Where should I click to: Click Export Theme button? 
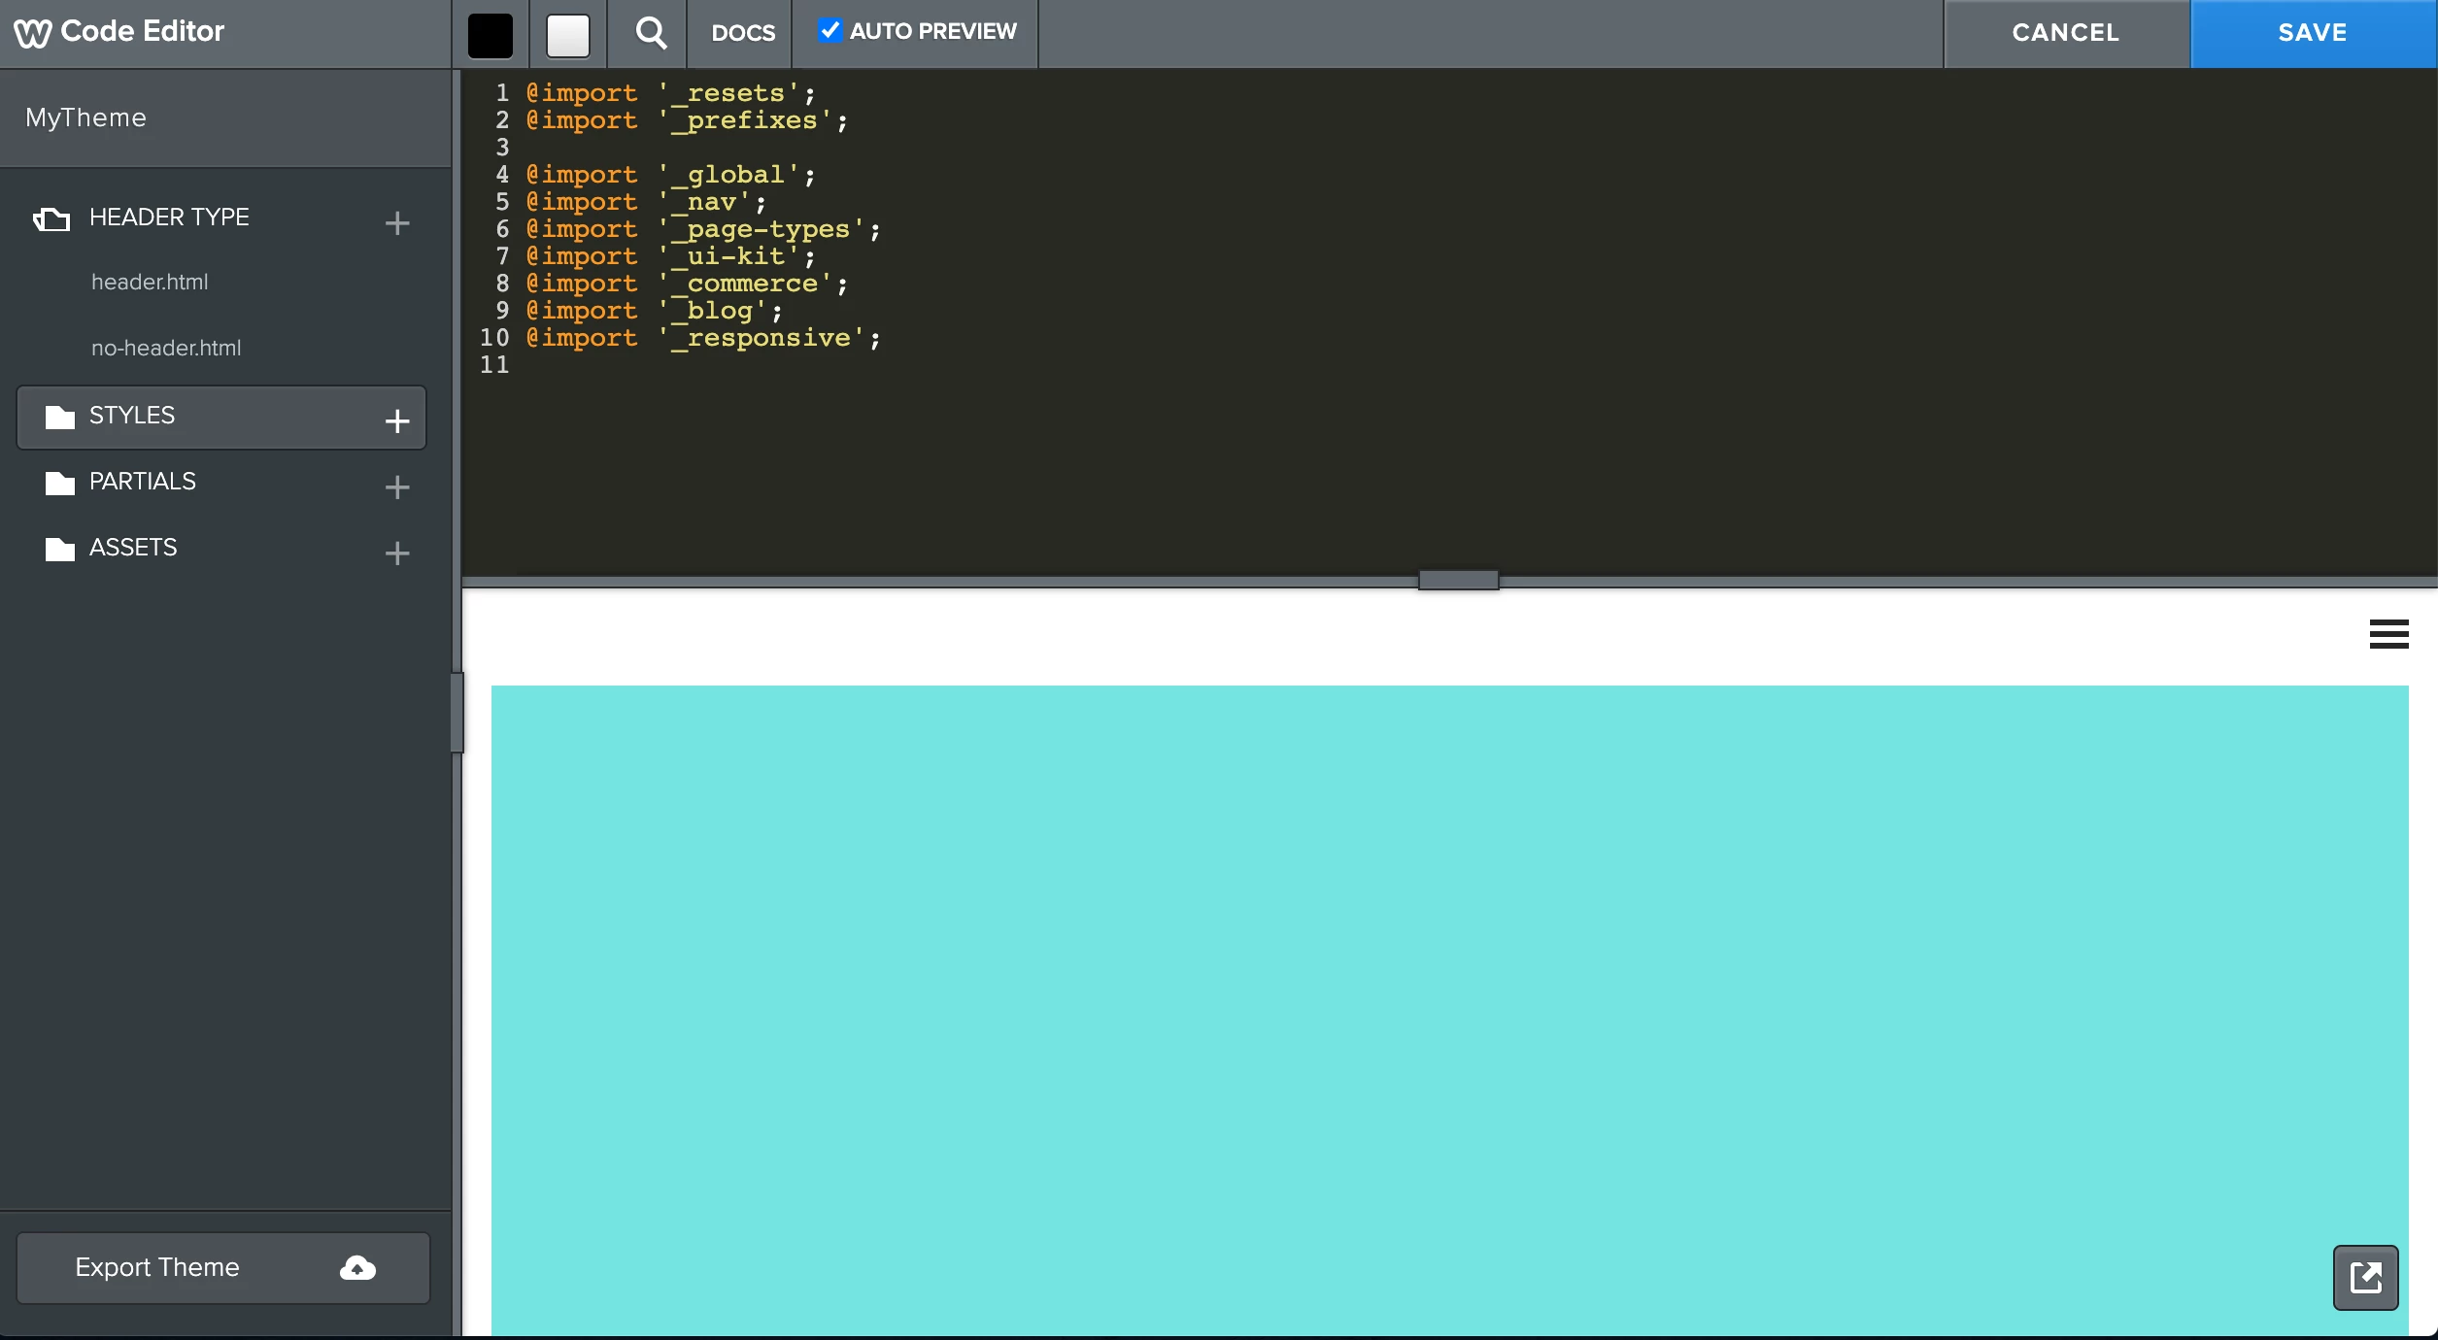pos(222,1267)
